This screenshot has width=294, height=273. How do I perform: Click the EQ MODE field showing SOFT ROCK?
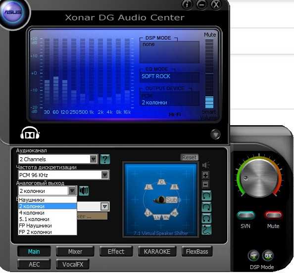click(169, 77)
